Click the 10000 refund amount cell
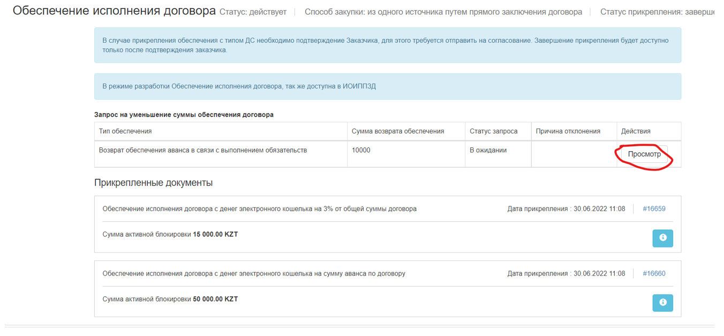This screenshot has width=724, height=336. tap(361, 151)
